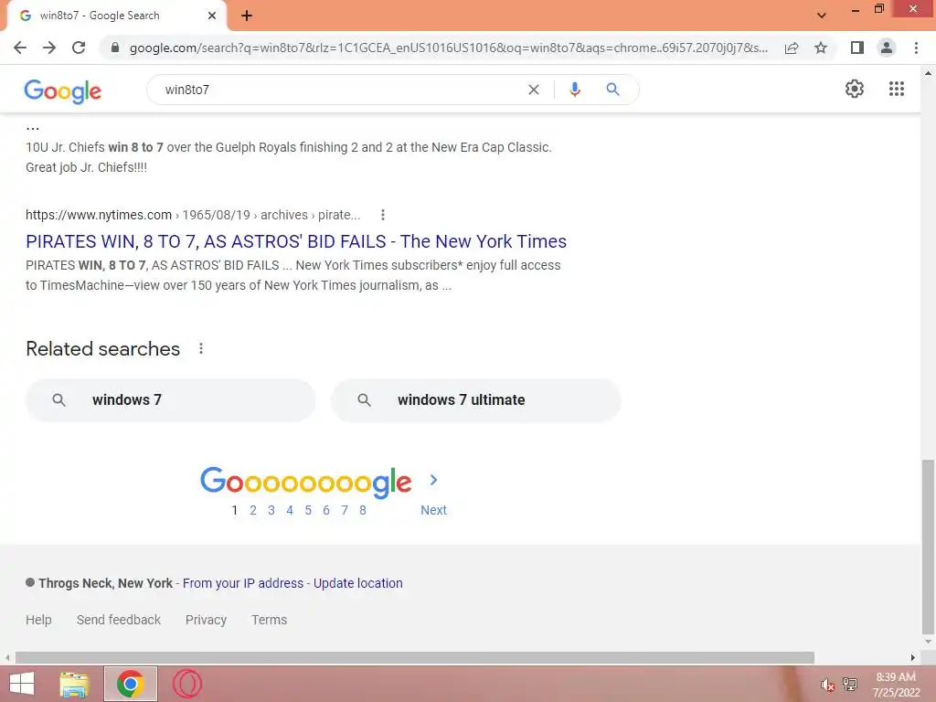Go to results page 4
This screenshot has height=702, width=936.
tap(290, 510)
